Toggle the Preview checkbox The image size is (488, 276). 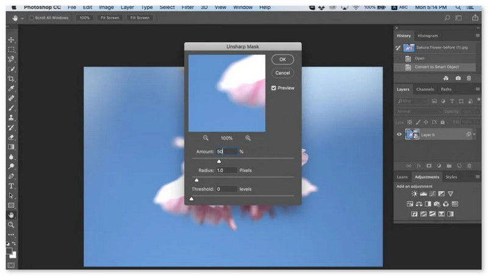[273, 88]
